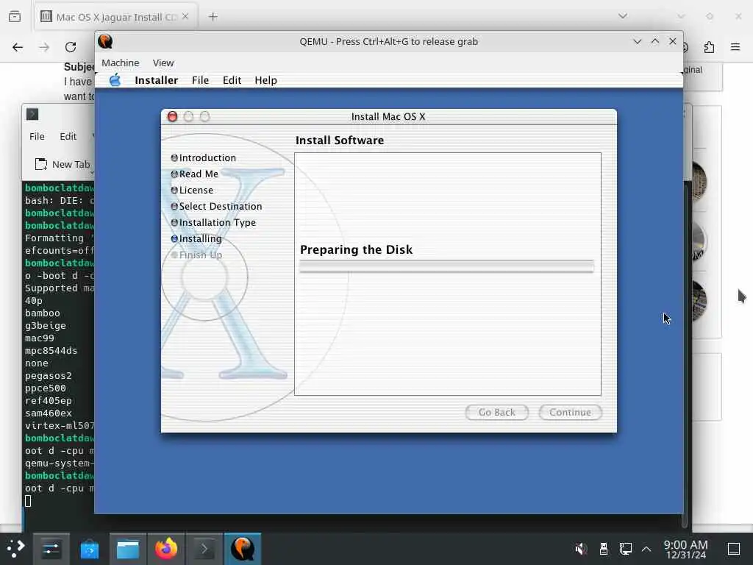Close the QEMU window
Viewport: 753px width, 565px height.
pyautogui.click(x=673, y=41)
